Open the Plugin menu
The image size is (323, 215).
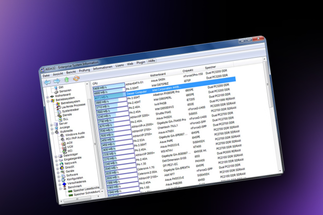[141, 62]
